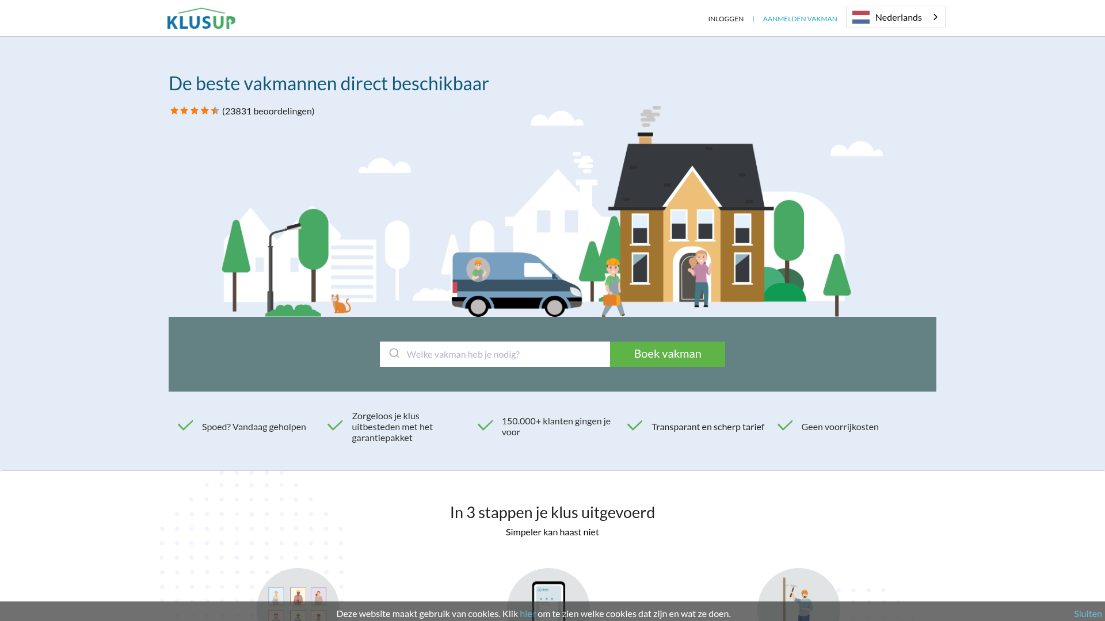Click the star rating icons
Image resolution: width=1105 pixels, height=621 pixels.
(195, 110)
